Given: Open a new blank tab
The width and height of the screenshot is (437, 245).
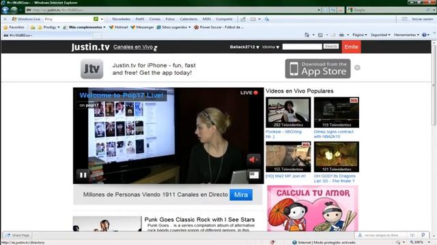Looking at the screenshot, I should 97,35.
